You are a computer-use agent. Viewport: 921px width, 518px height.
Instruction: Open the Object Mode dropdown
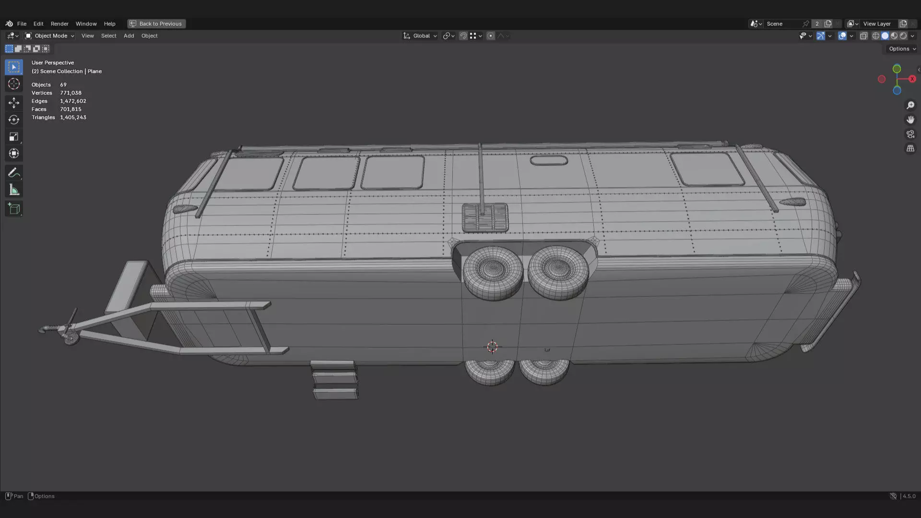click(49, 36)
